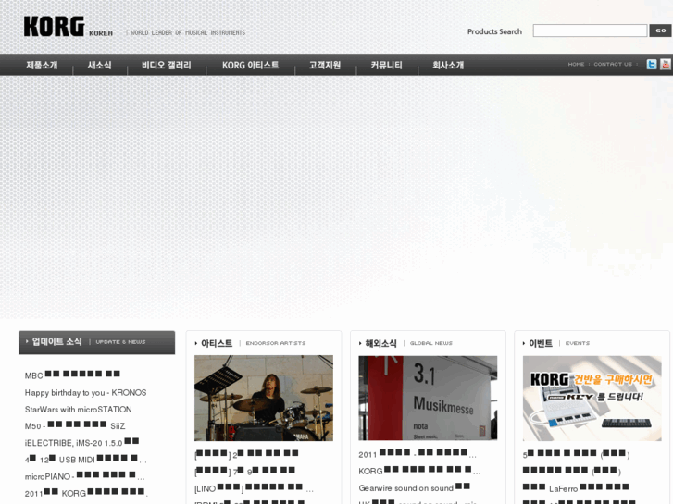Open the news item starting with MBC

[72, 375]
